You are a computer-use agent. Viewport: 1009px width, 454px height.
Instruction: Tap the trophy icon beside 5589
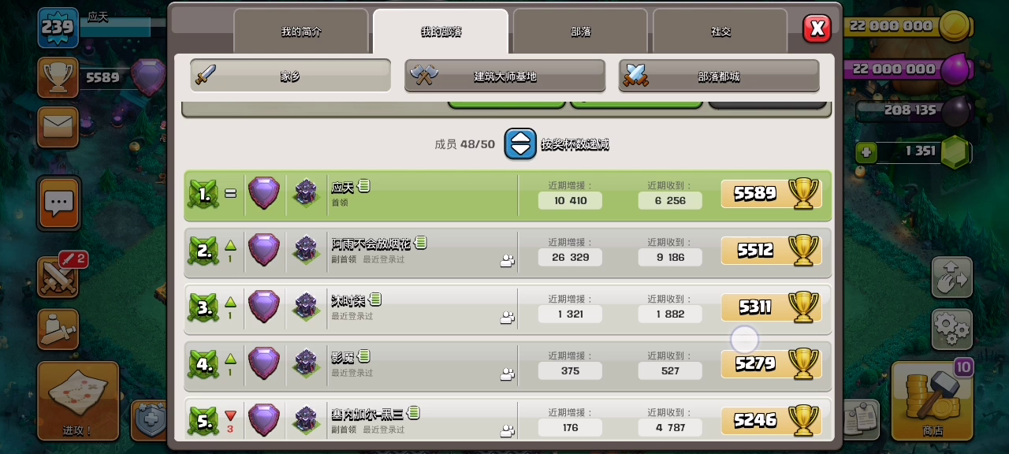(58, 77)
